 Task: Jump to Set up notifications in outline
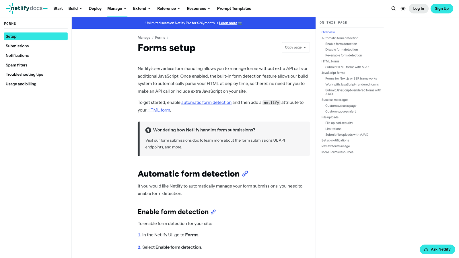click(x=335, y=140)
